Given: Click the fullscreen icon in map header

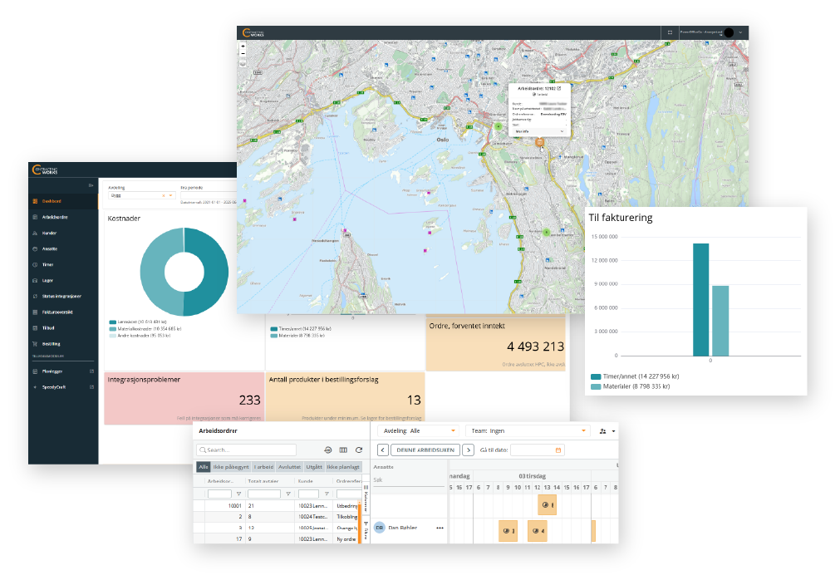Looking at the screenshot, I should coord(669,32).
